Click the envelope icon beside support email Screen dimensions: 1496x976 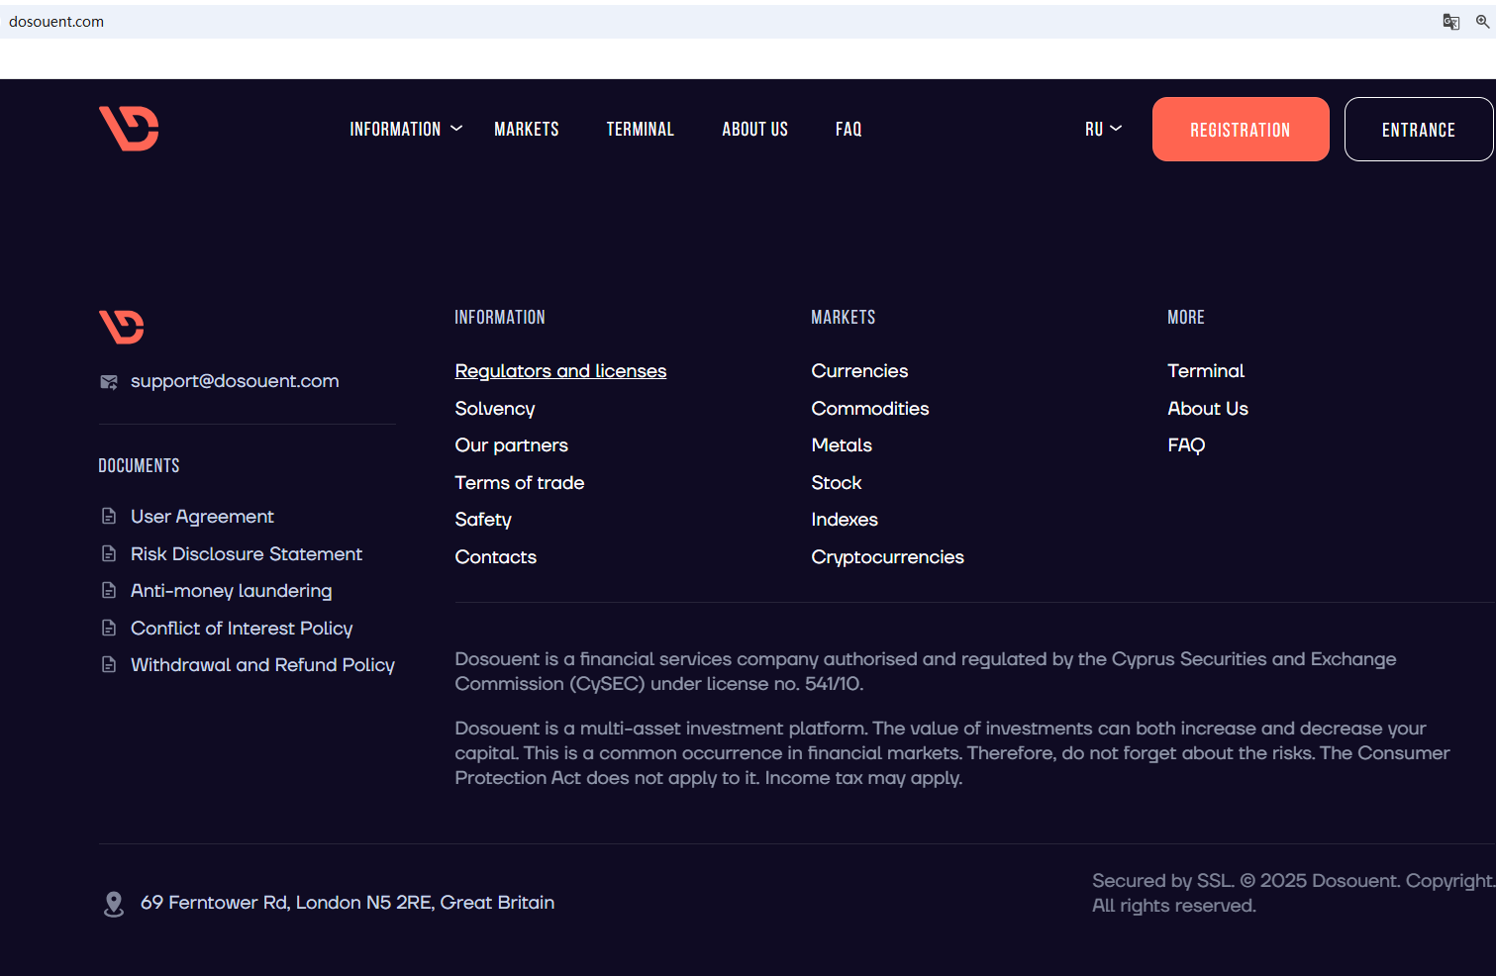point(109,382)
